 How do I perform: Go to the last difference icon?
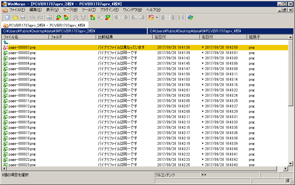coord(108,18)
